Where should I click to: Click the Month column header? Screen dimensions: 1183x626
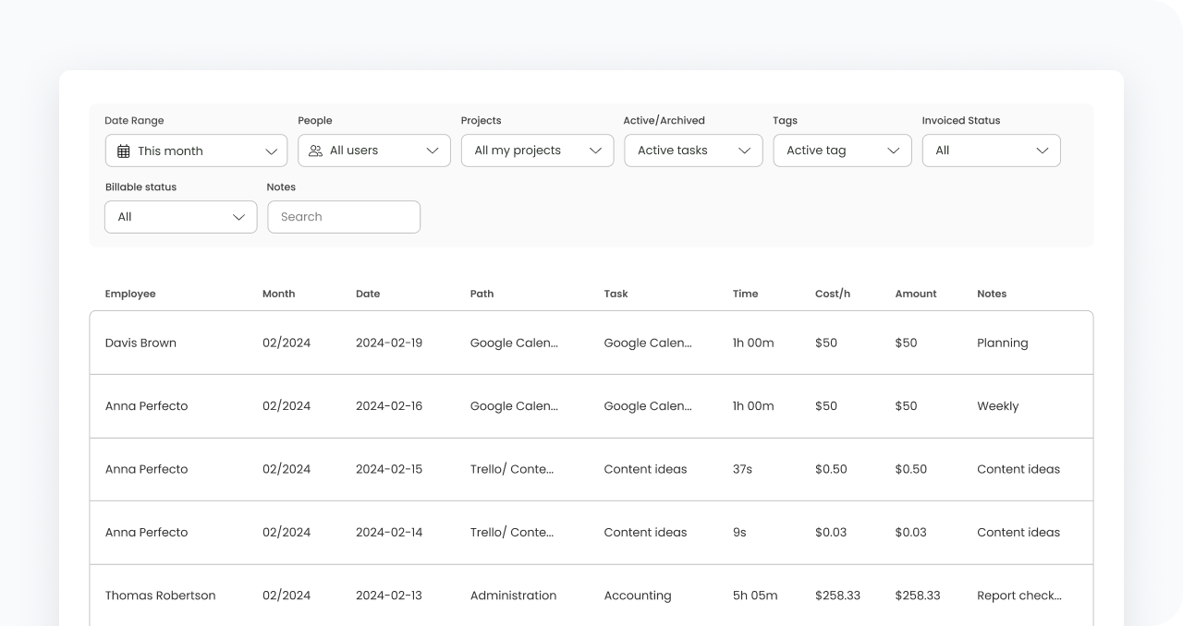(x=279, y=294)
